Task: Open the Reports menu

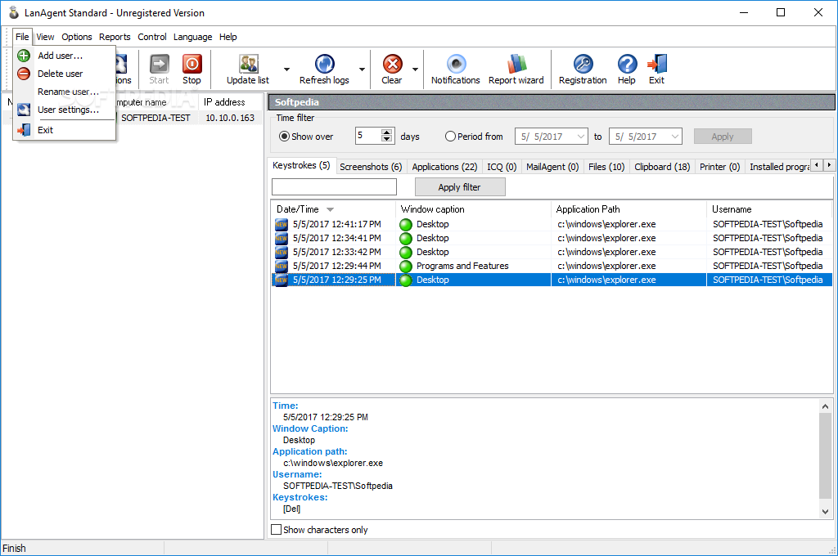Action: 115,37
